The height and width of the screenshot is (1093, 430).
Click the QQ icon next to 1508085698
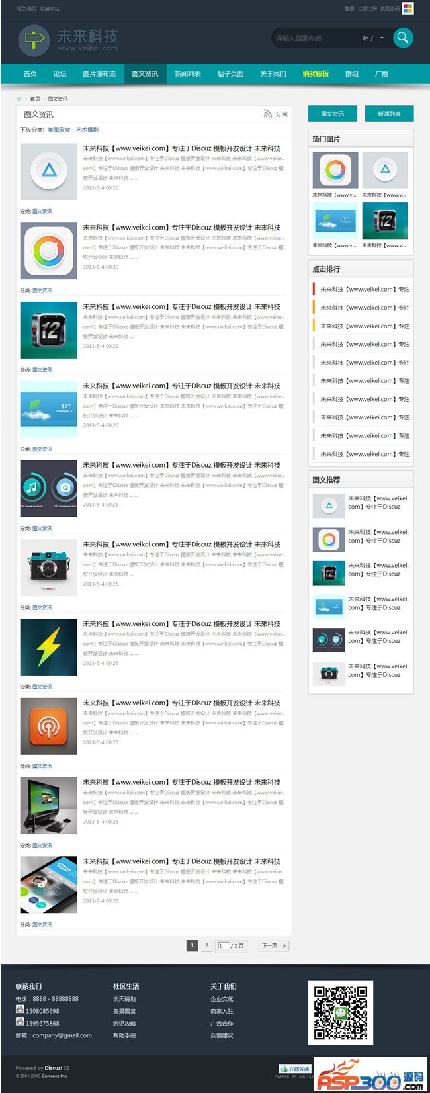click(20, 1010)
